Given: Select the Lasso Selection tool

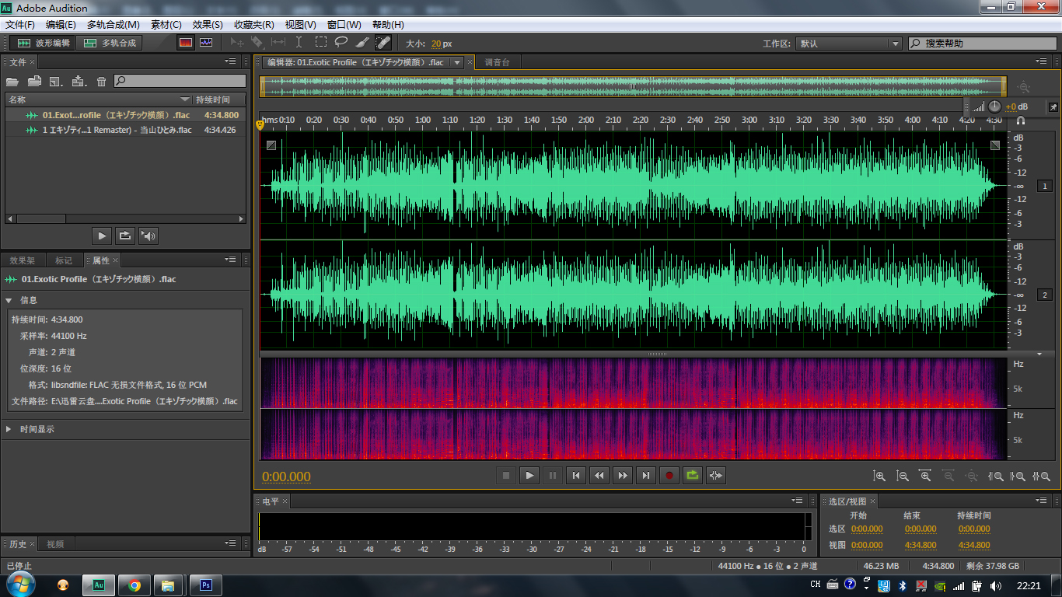Looking at the screenshot, I should pos(341,43).
